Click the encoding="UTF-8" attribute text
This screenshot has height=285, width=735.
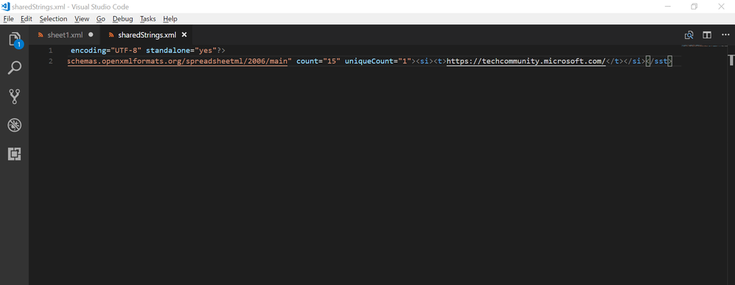click(x=107, y=51)
